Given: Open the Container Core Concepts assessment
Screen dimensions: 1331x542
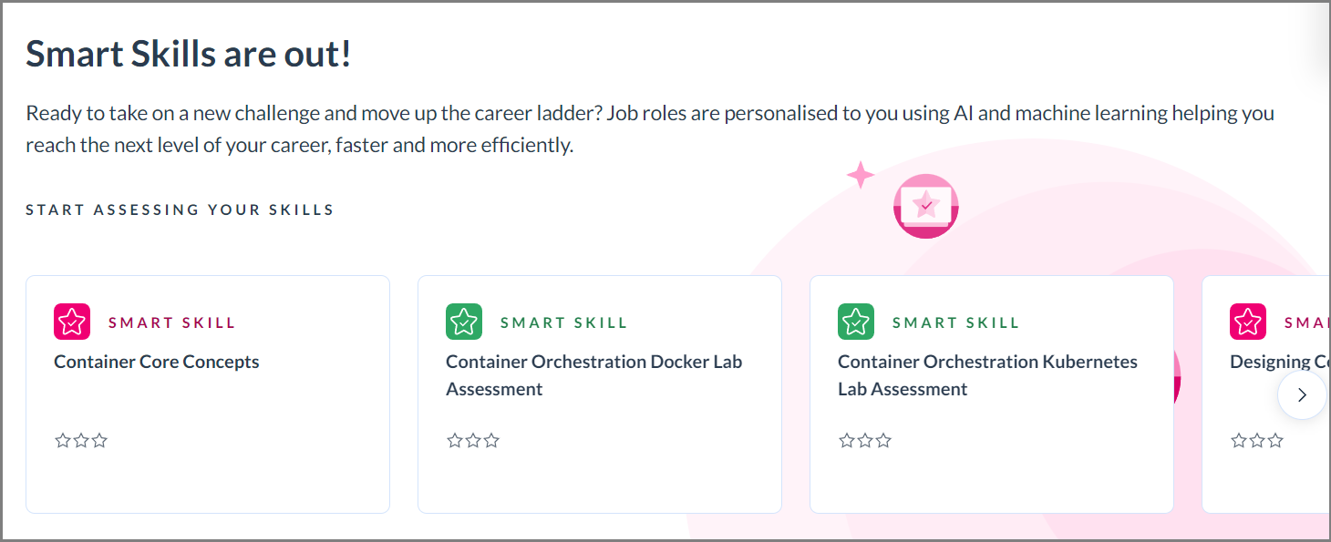Looking at the screenshot, I should pyautogui.click(x=156, y=362).
